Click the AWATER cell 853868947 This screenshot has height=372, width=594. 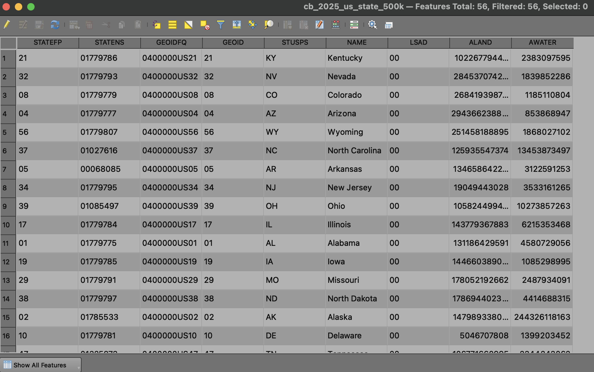pyautogui.click(x=542, y=114)
